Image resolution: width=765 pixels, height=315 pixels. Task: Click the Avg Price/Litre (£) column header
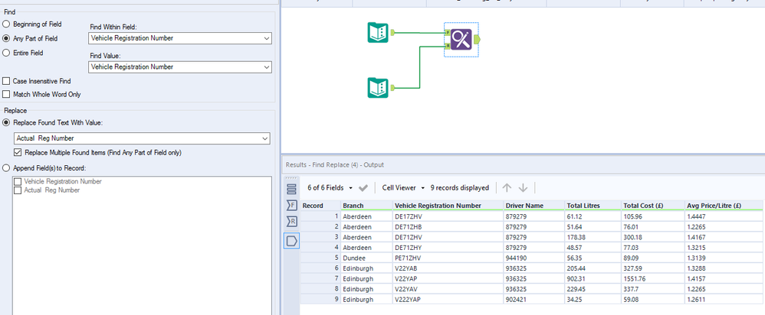(724, 206)
